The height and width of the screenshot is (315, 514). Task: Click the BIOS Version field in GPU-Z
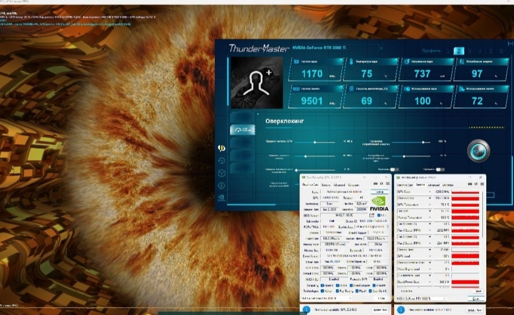pyautogui.click(x=344, y=215)
